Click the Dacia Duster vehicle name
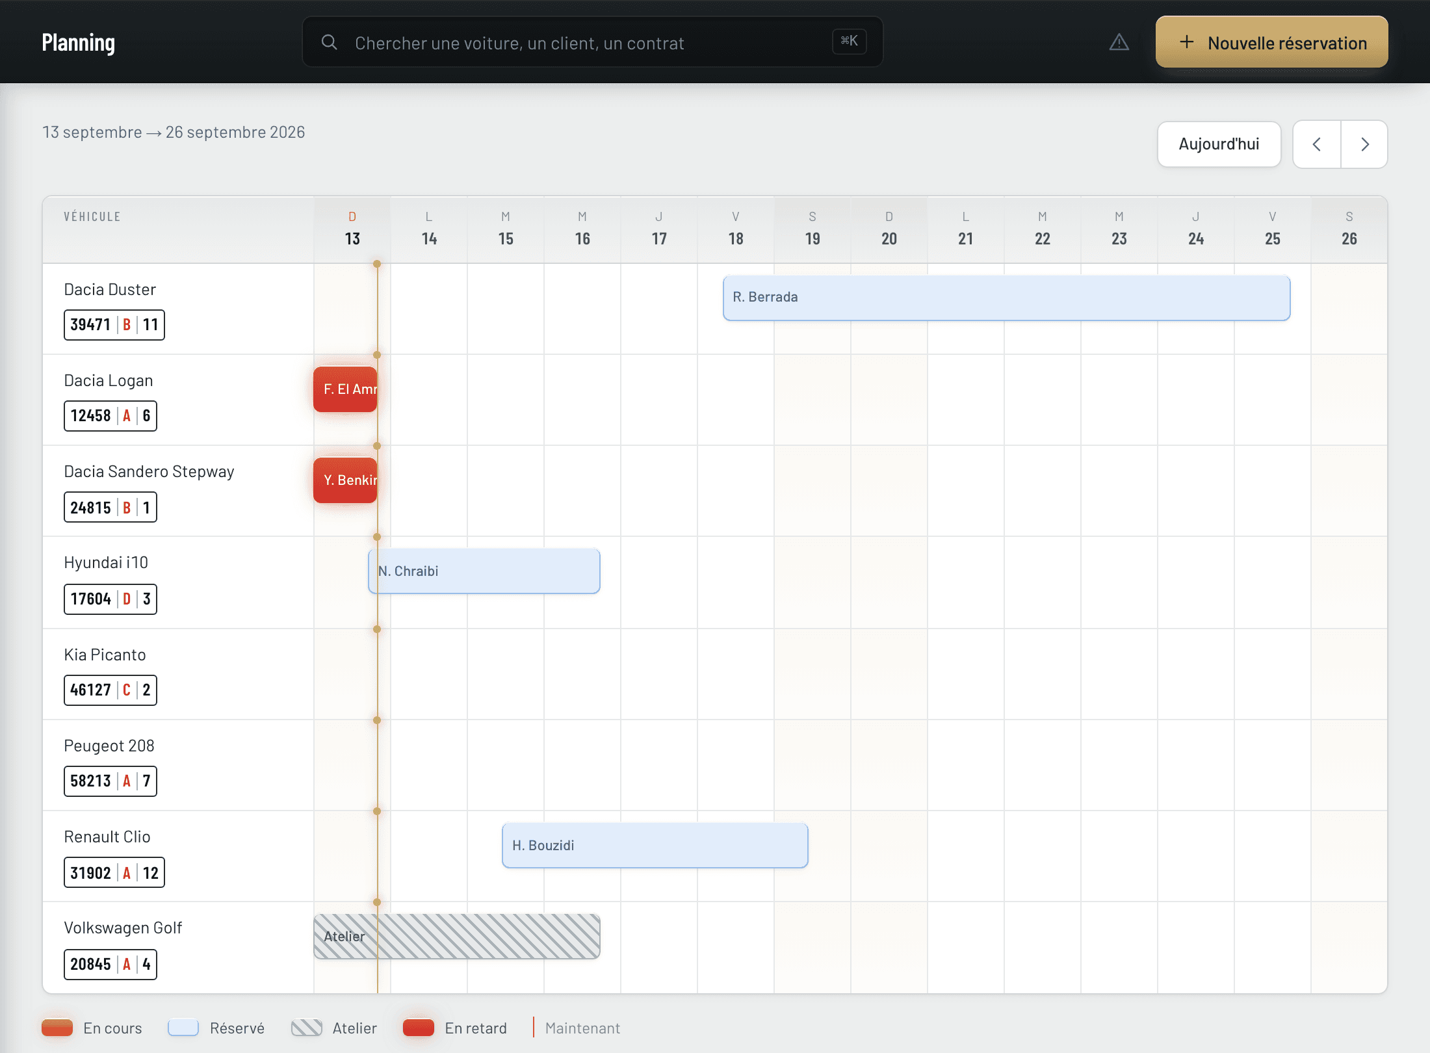 coord(110,290)
